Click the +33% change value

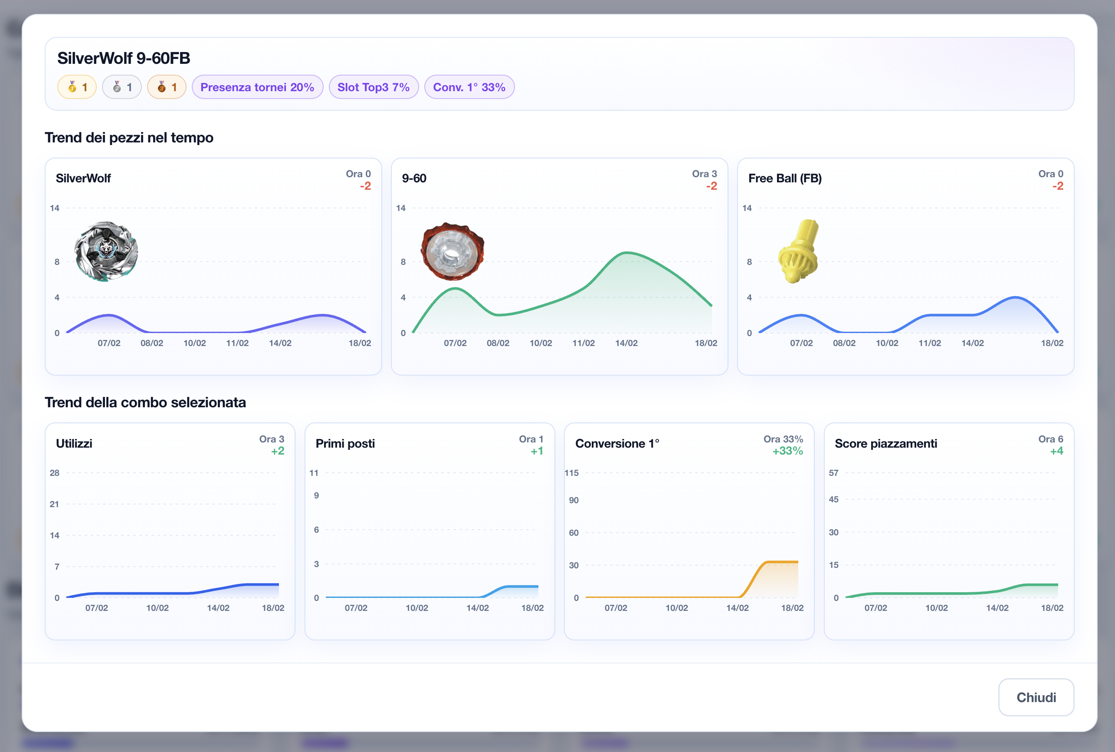[787, 451]
